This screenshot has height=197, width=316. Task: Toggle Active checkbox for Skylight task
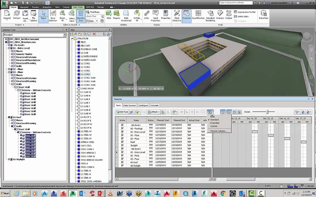[122, 145]
